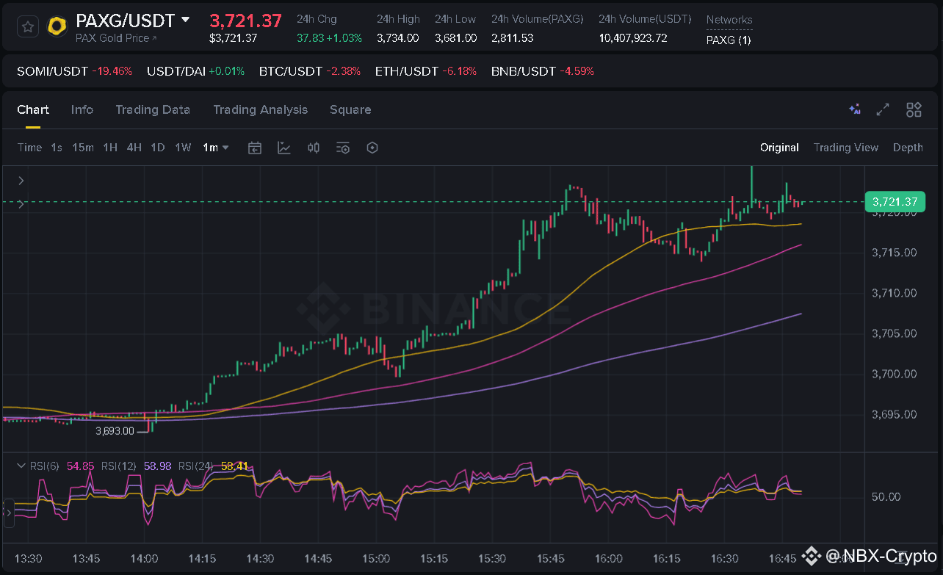Expand the chart to fullscreen
The width and height of the screenshot is (943, 575).
pyautogui.click(x=884, y=109)
